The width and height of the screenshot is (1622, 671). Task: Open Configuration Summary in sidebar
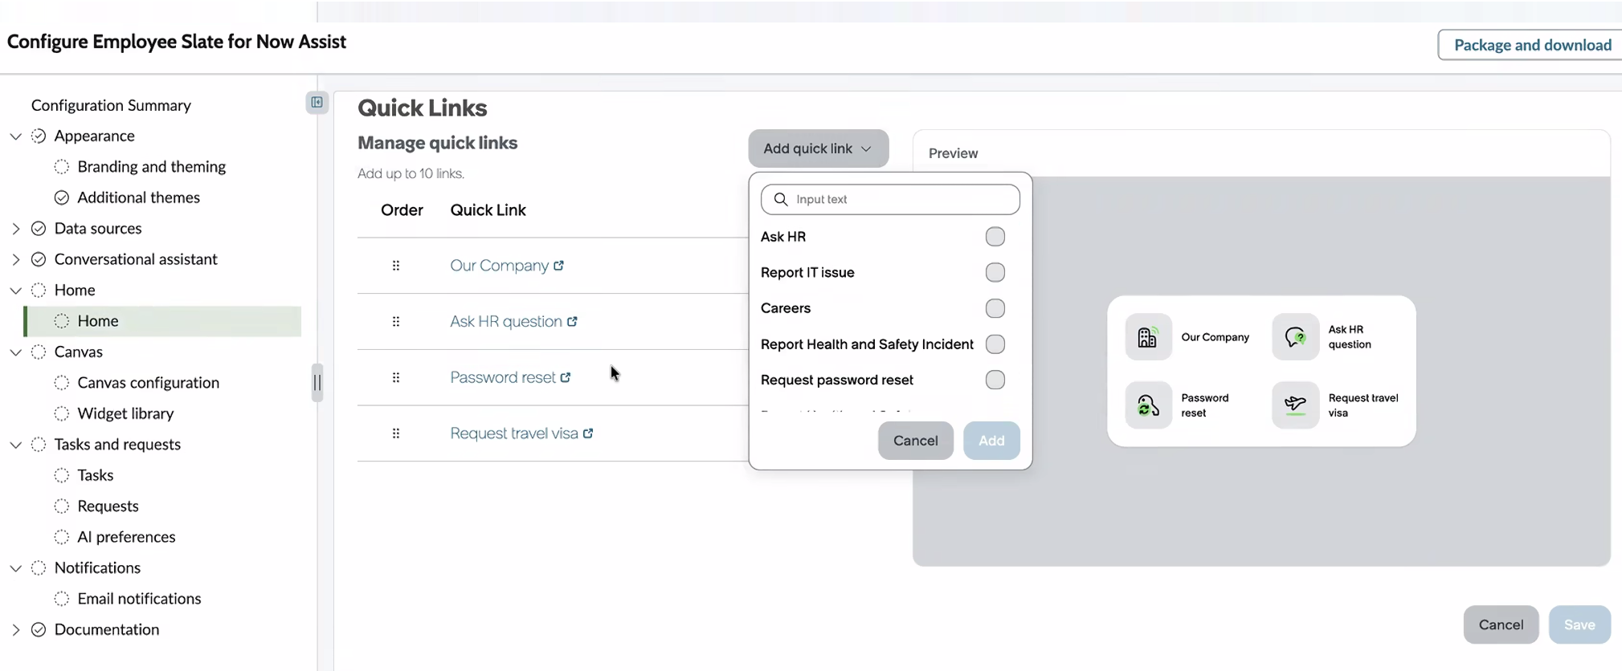(111, 105)
